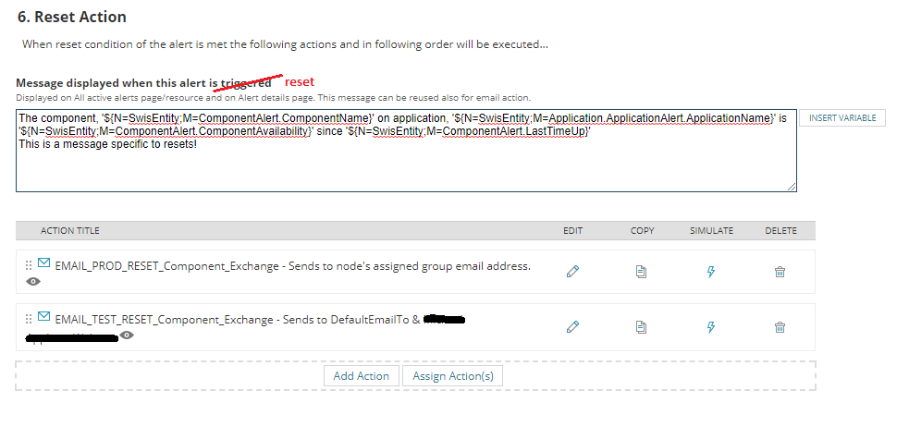
Task: Open the EMAIL_TEST_RESET_Component_Exchange action title
Action: 164,320
